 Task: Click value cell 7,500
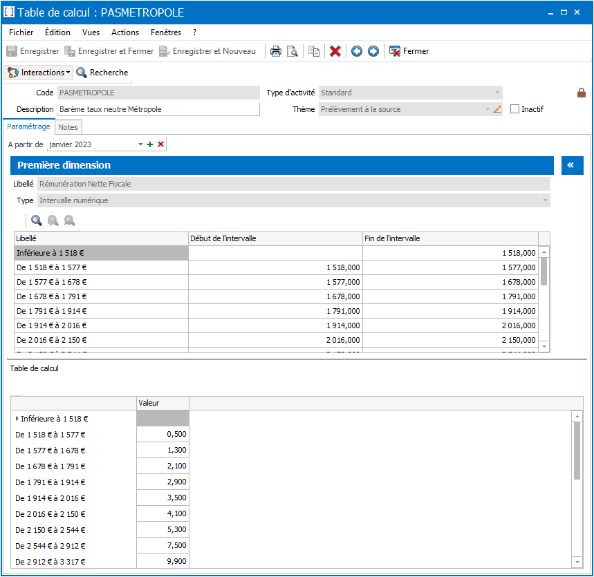[x=163, y=546]
